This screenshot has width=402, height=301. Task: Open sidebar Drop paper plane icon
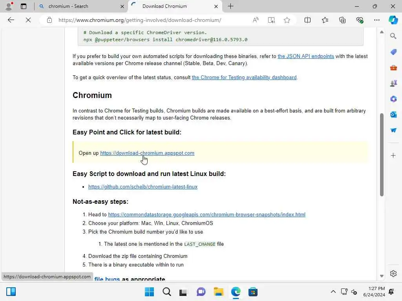point(393,130)
